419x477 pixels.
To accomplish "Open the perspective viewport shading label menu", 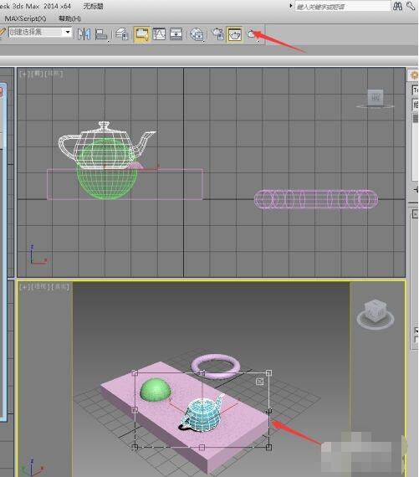I will pyautogui.click(x=59, y=286).
